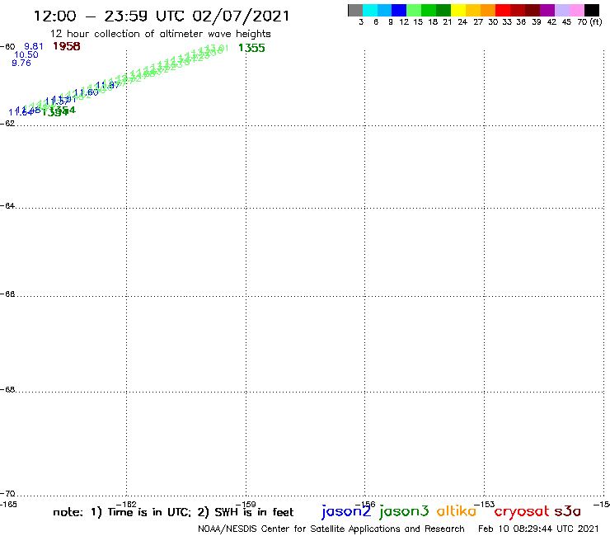The width and height of the screenshot is (610, 536).
Task: Click the dark red 's3a' satellite label
Action: 568,511
